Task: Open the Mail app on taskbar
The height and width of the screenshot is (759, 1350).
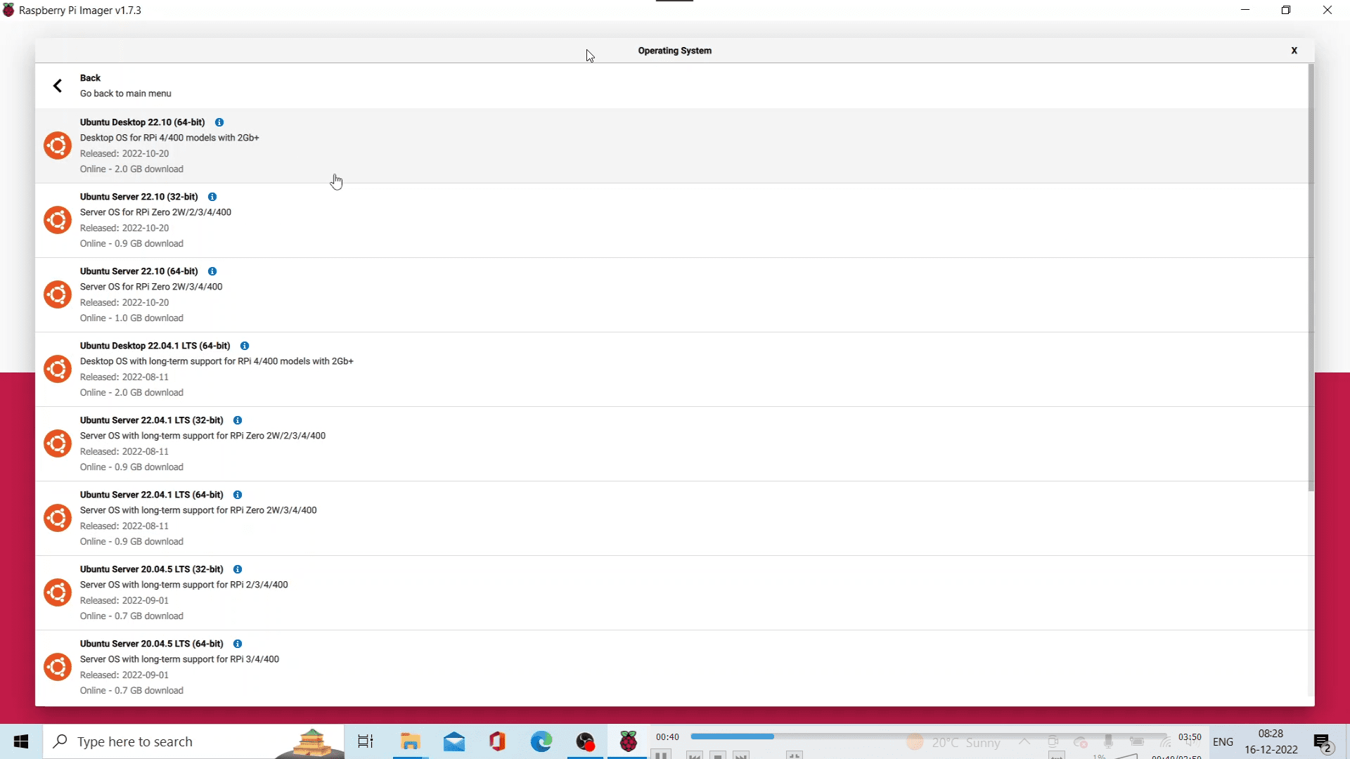Action: (454, 741)
